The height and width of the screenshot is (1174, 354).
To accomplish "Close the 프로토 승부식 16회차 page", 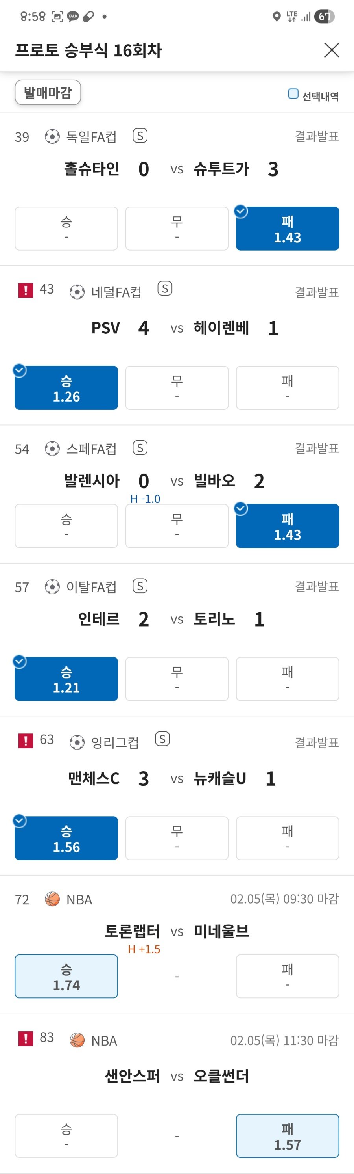I will tap(332, 50).
